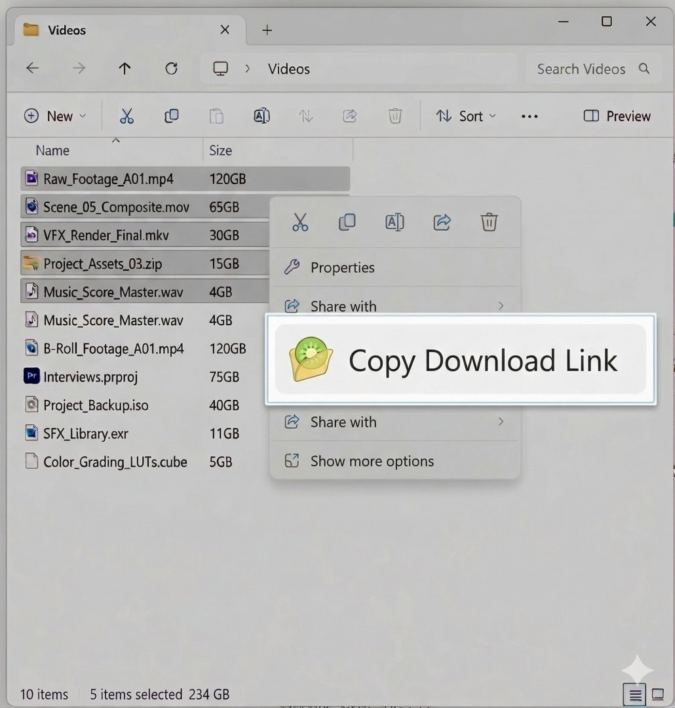Open the New dropdown menu
This screenshot has height=708, width=675.
tap(55, 116)
